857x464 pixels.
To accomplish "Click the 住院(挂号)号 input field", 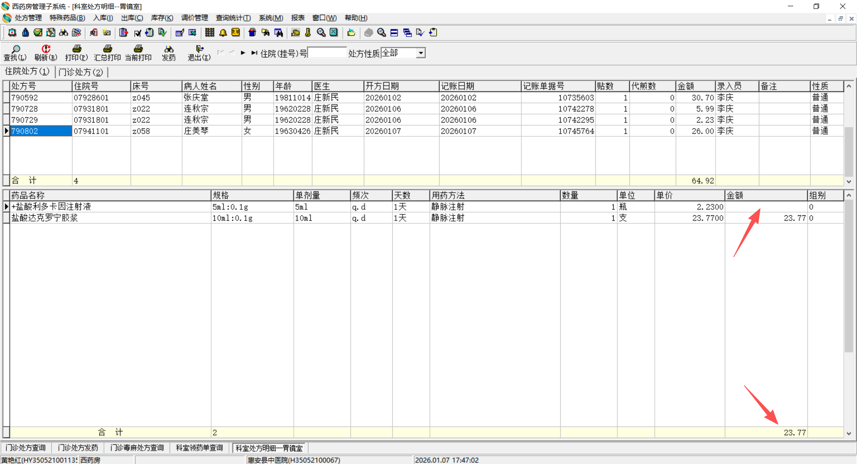I will [x=327, y=53].
